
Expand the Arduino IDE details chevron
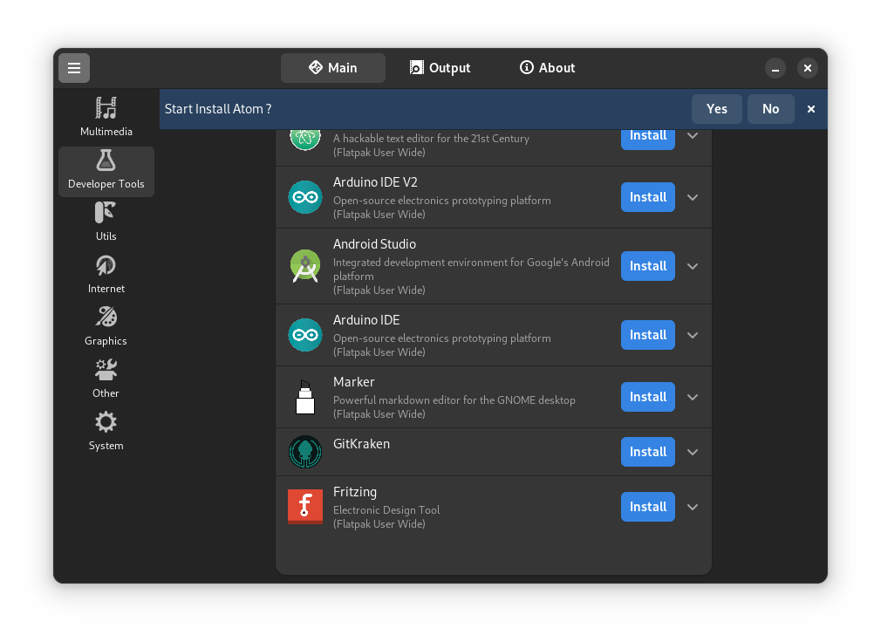coord(693,335)
